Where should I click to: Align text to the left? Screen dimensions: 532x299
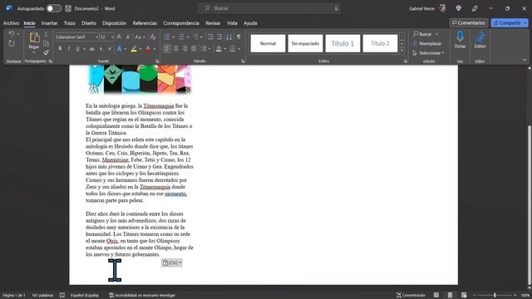coord(166,49)
